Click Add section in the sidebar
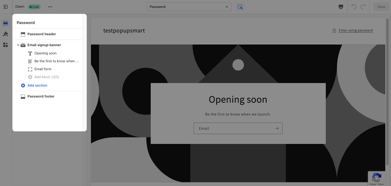391x186 pixels. [37, 85]
